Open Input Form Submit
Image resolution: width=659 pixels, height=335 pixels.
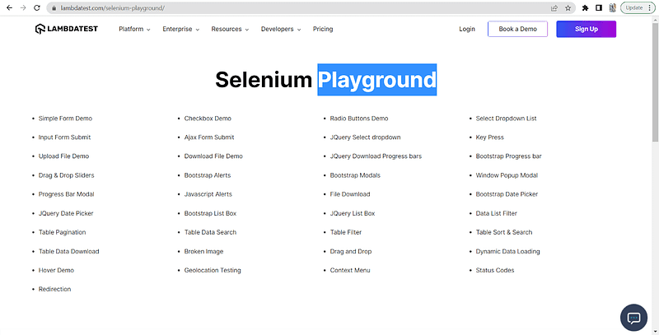pos(64,137)
